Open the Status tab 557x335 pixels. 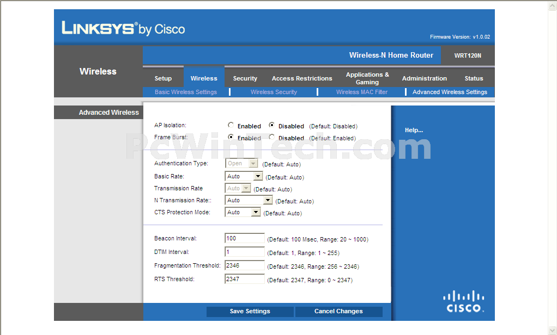point(474,78)
